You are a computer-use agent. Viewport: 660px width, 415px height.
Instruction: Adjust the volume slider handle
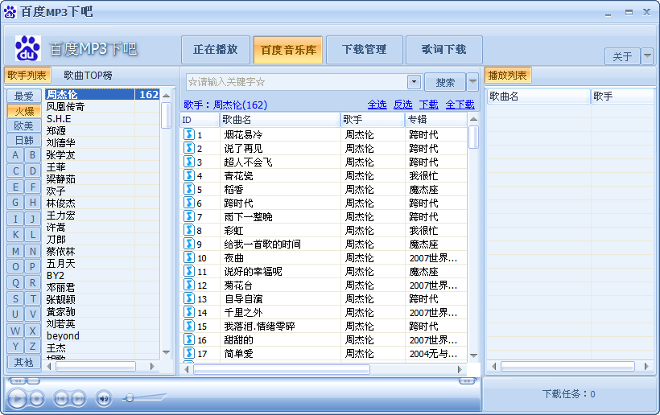point(129,397)
